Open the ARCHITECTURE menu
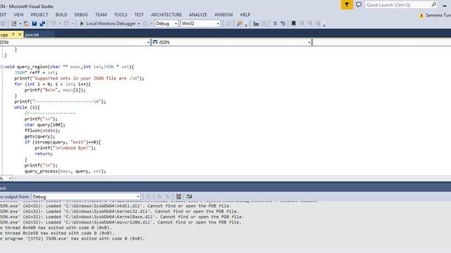451x253 pixels. click(166, 15)
